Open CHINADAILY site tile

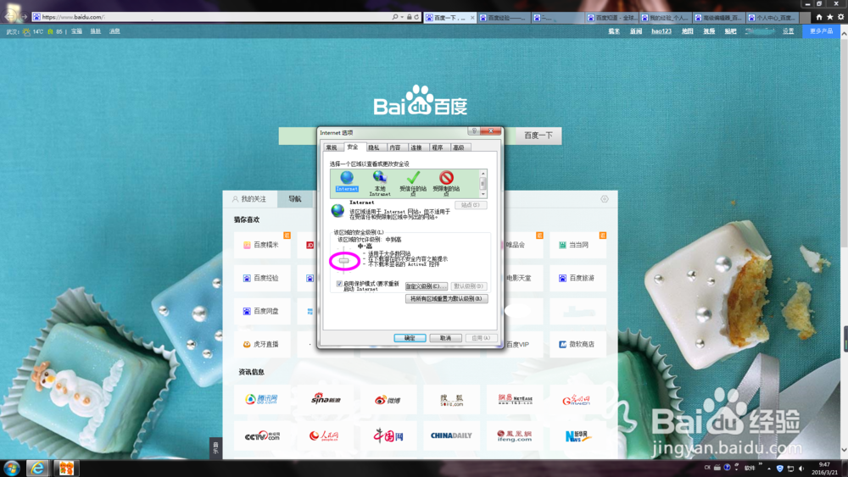click(452, 436)
